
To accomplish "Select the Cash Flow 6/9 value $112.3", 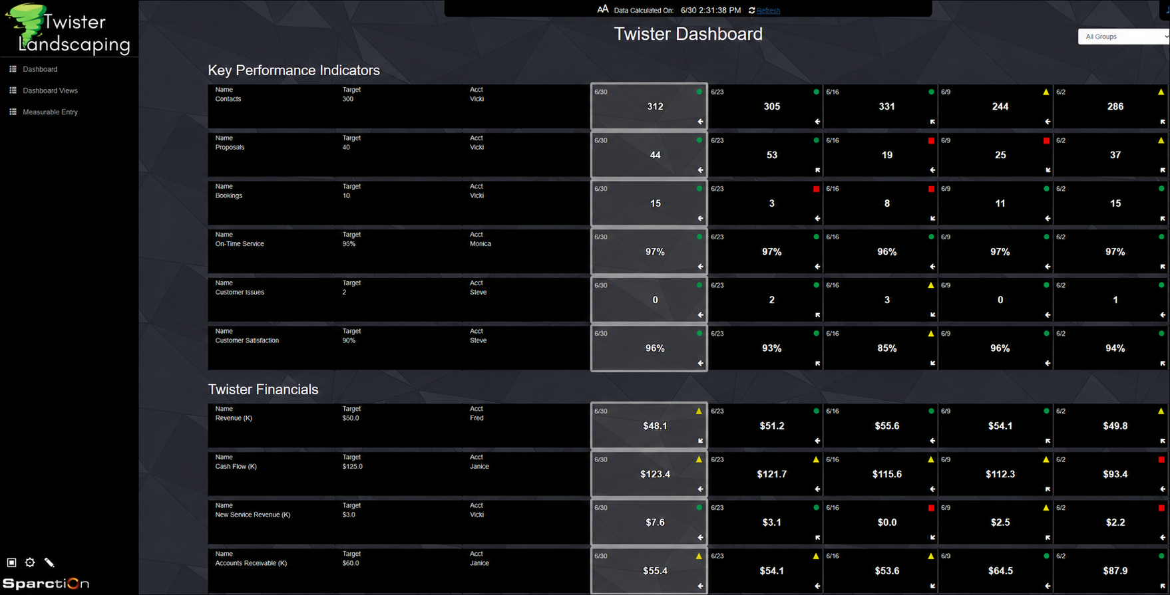I will point(1000,474).
